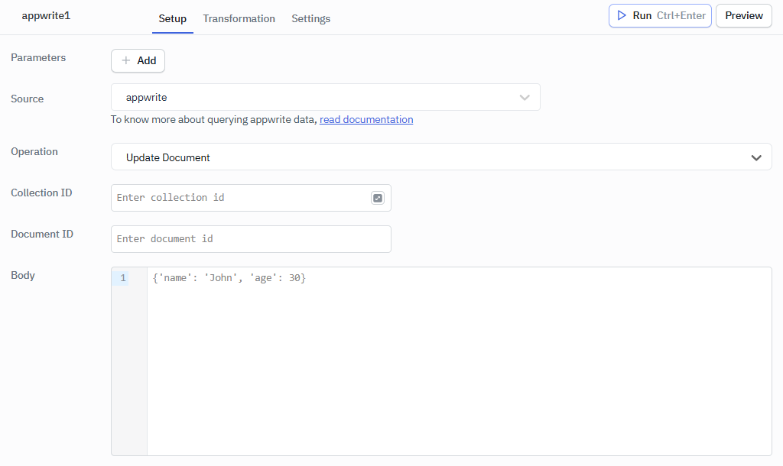
Task: Add a new parameter
Action: click(x=138, y=61)
